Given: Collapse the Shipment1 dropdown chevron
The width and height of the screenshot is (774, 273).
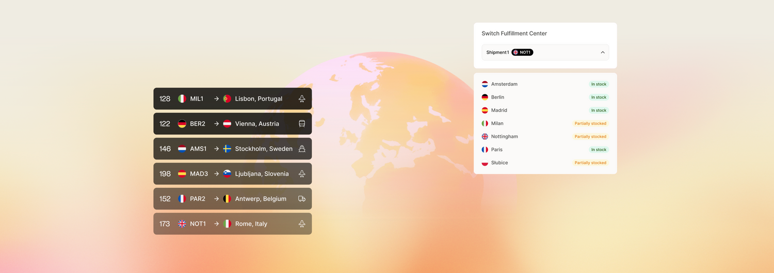Looking at the screenshot, I should coord(602,52).
